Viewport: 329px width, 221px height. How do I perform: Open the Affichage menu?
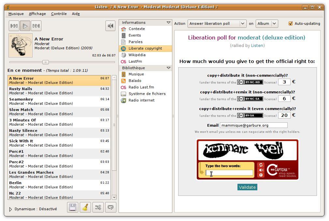coord(37,14)
